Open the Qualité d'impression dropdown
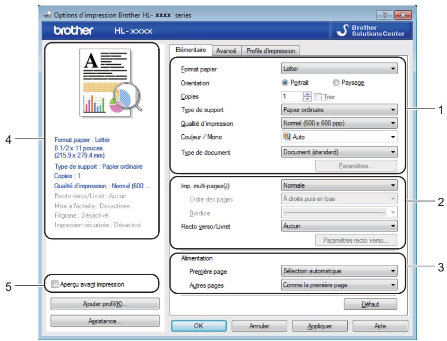The height and width of the screenshot is (341, 447). point(339,123)
